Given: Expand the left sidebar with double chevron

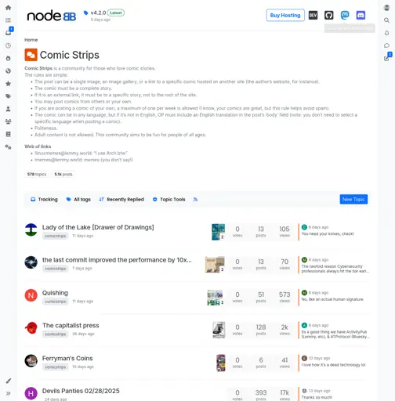Looking at the screenshot, I should coord(8,393).
